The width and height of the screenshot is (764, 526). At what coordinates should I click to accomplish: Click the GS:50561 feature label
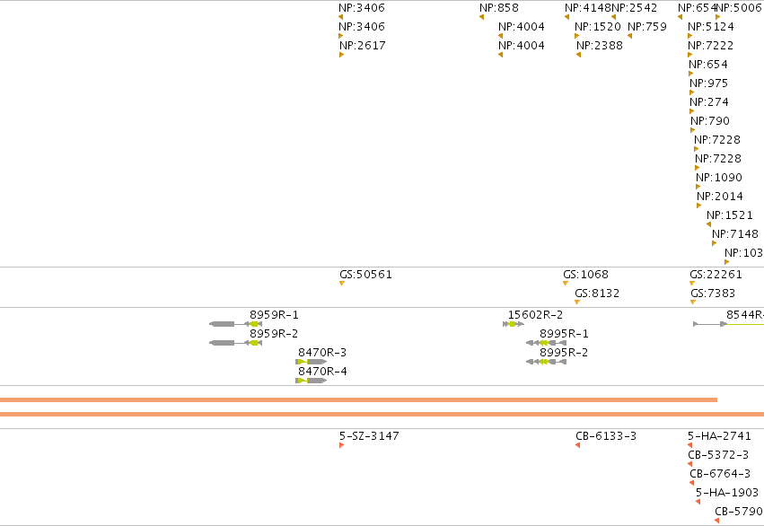point(365,275)
